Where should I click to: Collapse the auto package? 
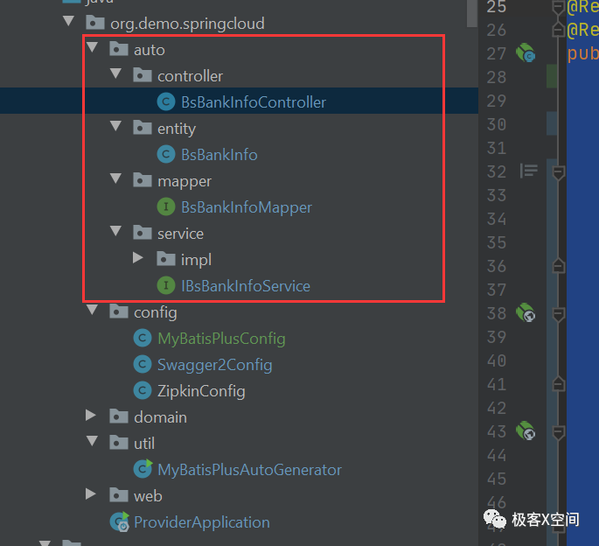(x=92, y=47)
